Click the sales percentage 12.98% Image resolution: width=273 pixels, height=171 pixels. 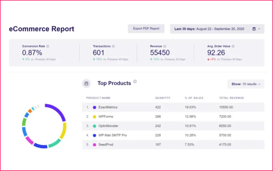pyautogui.click(x=190, y=116)
